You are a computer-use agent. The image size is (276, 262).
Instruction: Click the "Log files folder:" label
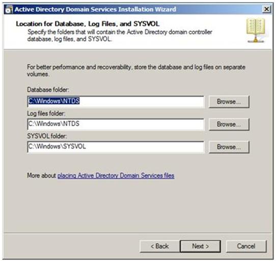(46, 114)
